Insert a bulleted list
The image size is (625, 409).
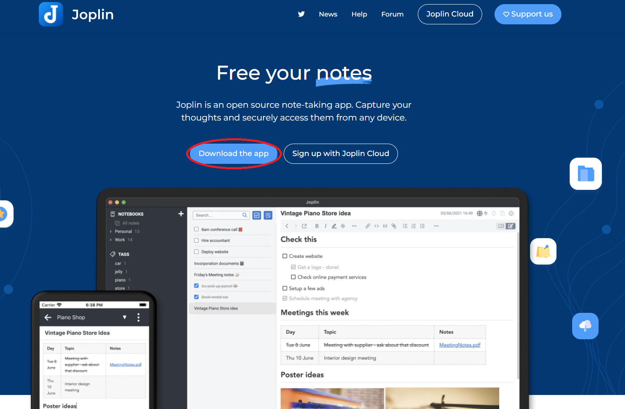tap(405, 226)
